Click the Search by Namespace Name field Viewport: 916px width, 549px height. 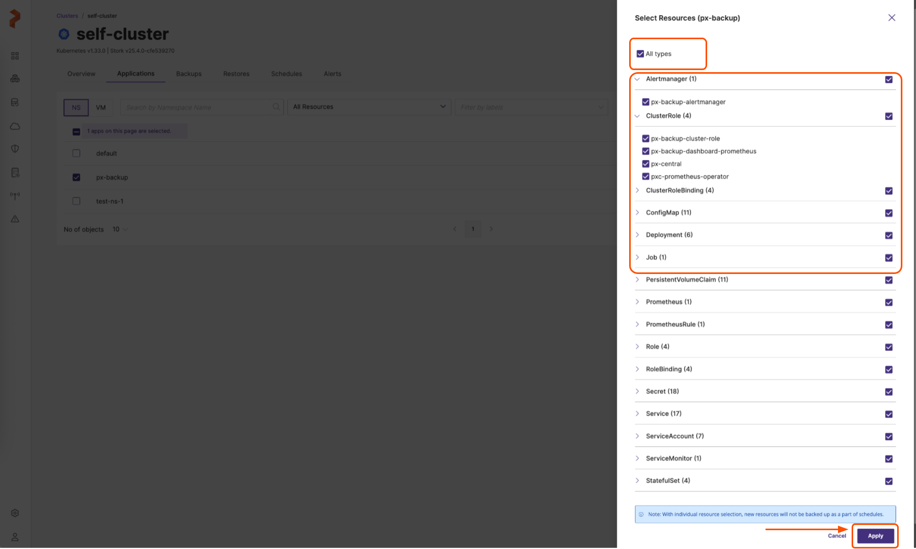(x=196, y=108)
